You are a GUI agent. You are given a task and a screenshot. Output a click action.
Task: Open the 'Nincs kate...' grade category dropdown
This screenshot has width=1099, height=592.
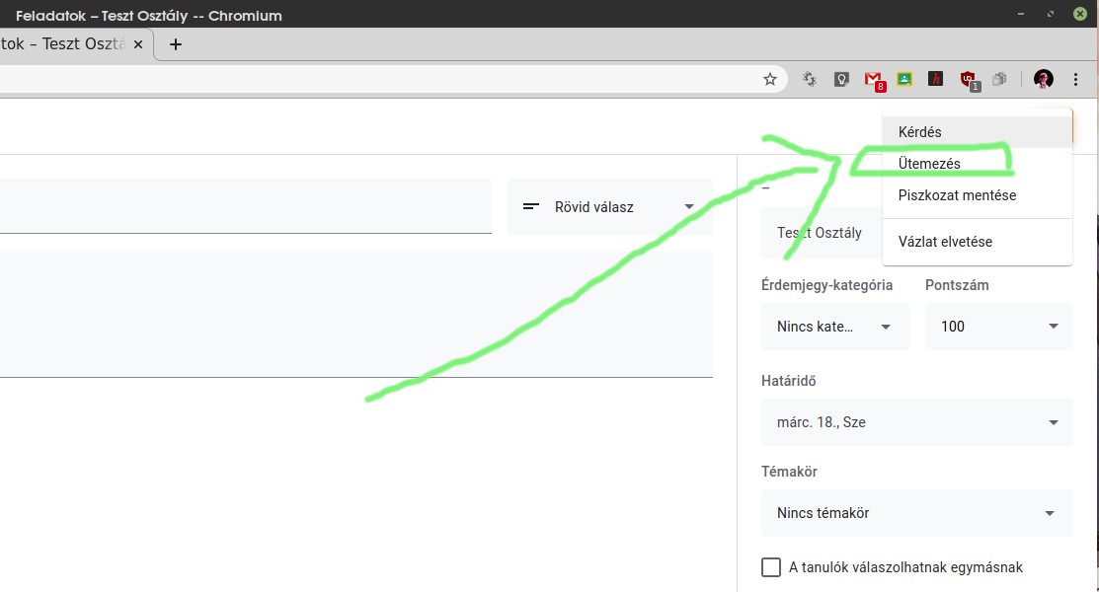(834, 327)
